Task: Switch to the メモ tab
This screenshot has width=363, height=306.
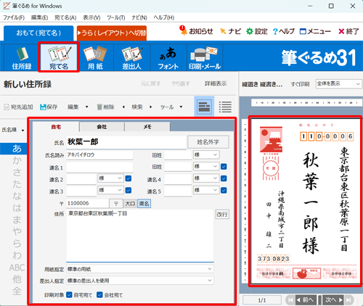Action: pos(147,127)
